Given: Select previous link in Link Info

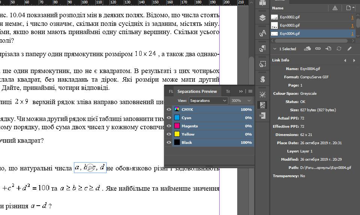Looking at the screenshot, I should [345, 60].
